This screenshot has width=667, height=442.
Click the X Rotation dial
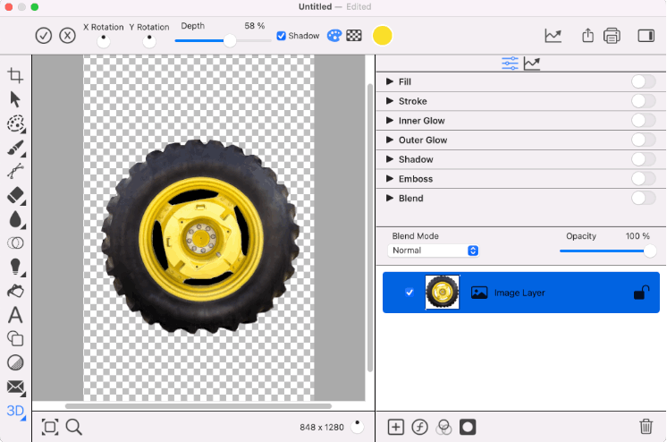click(104, 41)
